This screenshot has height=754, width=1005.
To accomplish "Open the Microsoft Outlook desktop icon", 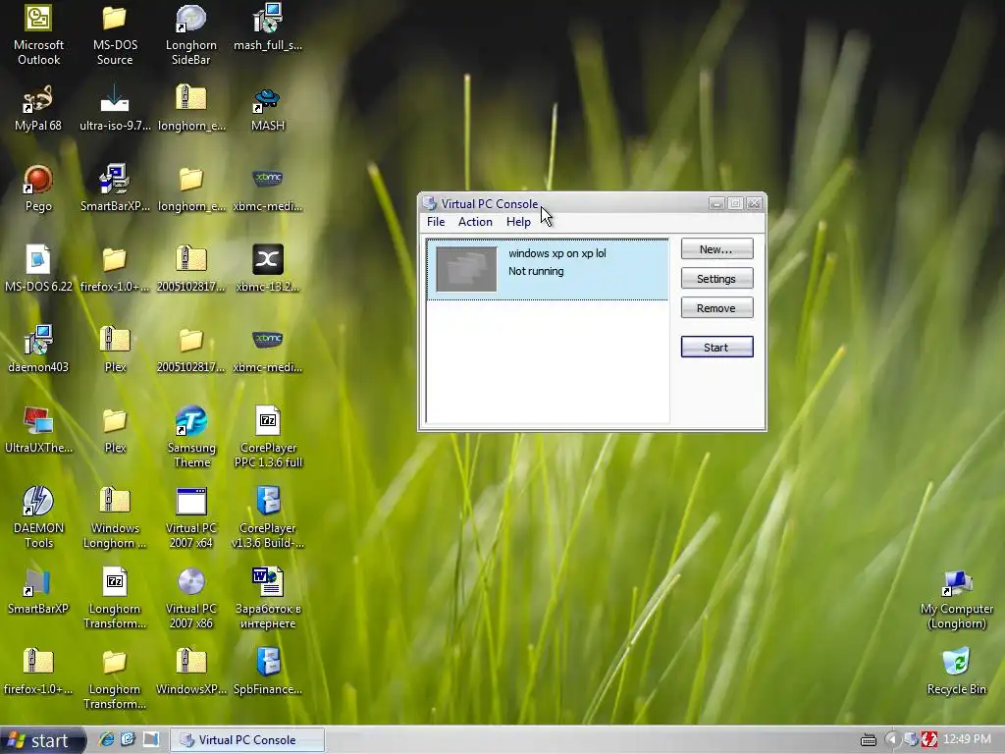I will [38, 34].
